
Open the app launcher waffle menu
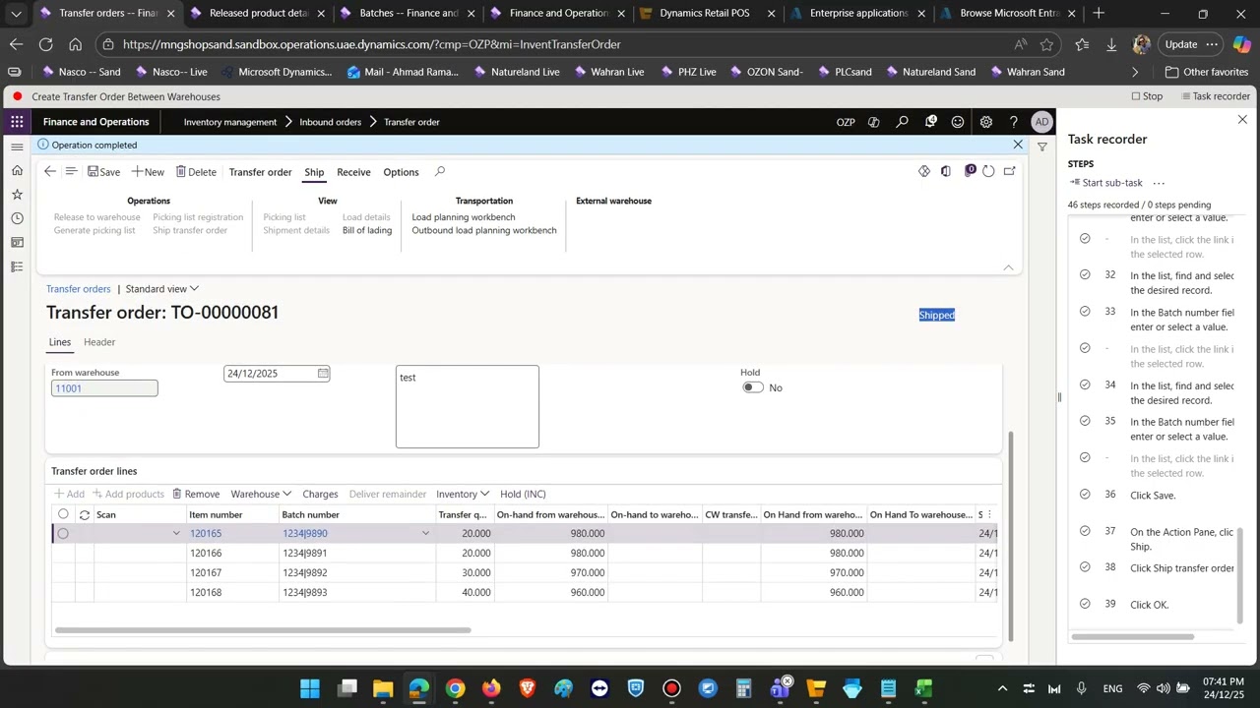click(x=17, y=122)
